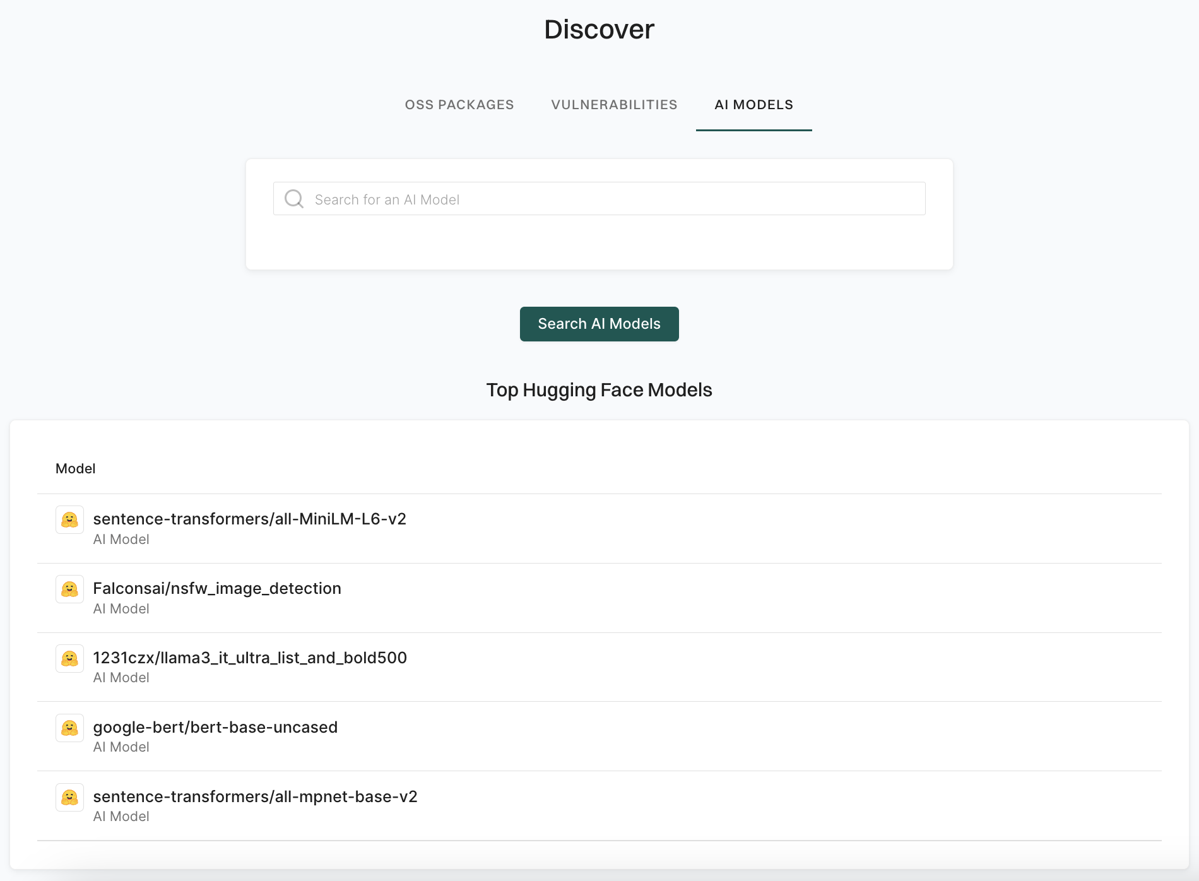Open sentence-transformers/all-mpnet-base-v2 model entry
This screenshot has height=881, width=1199.
click(x=255, y=796)
